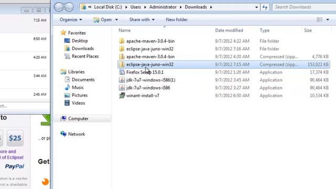Select Network in the navigation pane

click(77, 134)
